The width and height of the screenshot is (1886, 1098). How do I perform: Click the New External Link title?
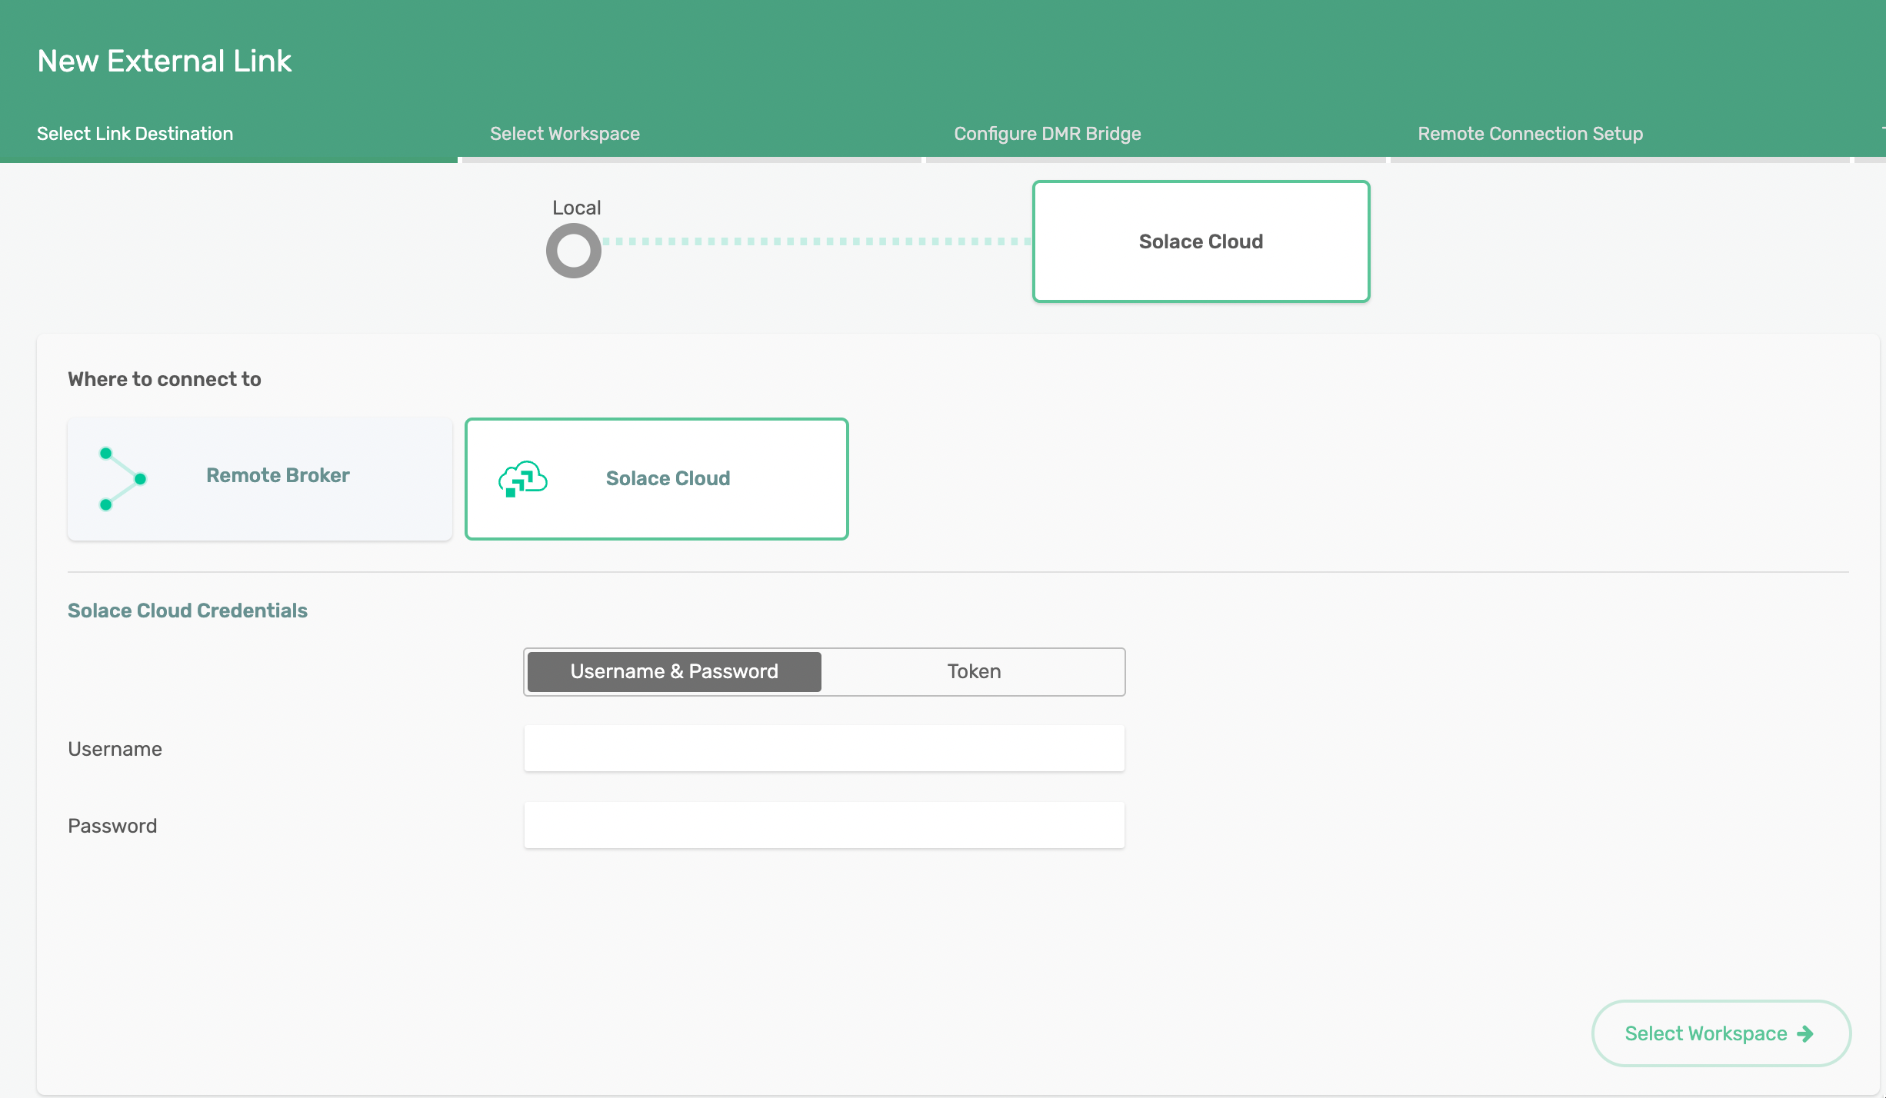tap(164, 60)
